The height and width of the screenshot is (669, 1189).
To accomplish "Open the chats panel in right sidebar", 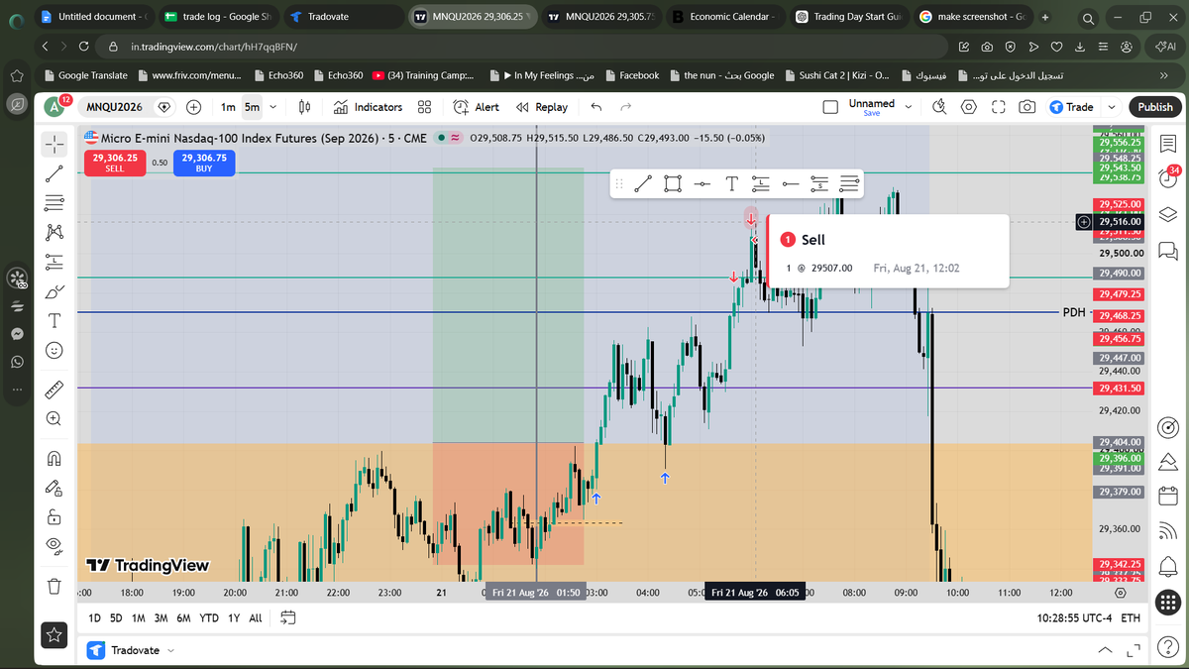I will pyautogui.click(x=1168, y=249).
